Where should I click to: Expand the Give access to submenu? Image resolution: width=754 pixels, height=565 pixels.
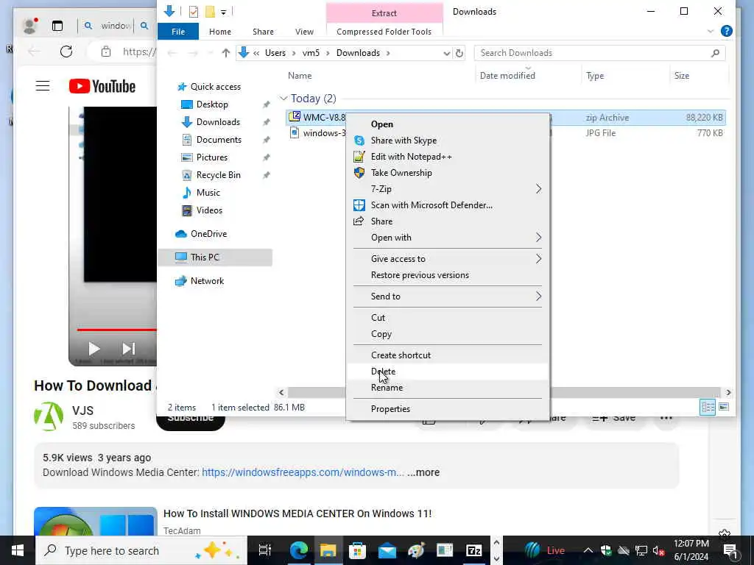coord(447,258)
